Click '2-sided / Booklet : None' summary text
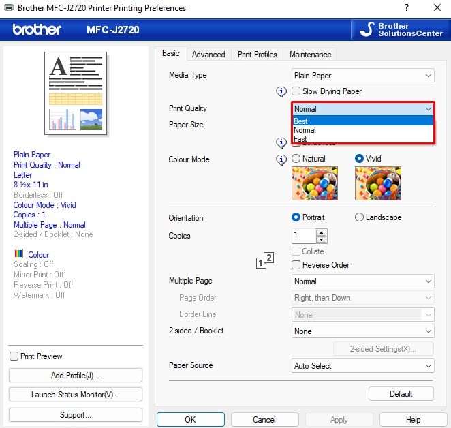The image size is (451, 428). click(53, 234)
